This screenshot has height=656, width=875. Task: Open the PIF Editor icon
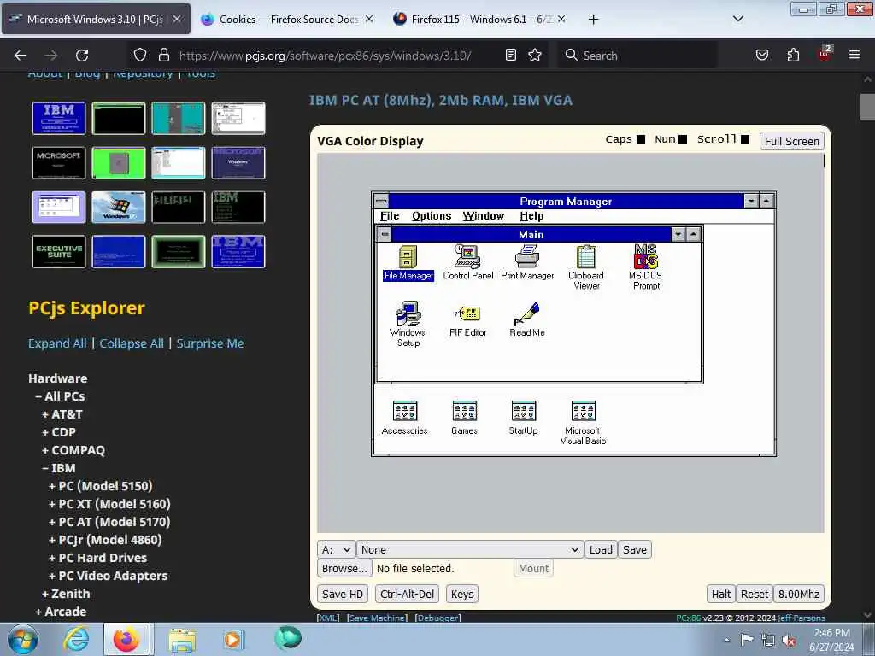point(467,319)
